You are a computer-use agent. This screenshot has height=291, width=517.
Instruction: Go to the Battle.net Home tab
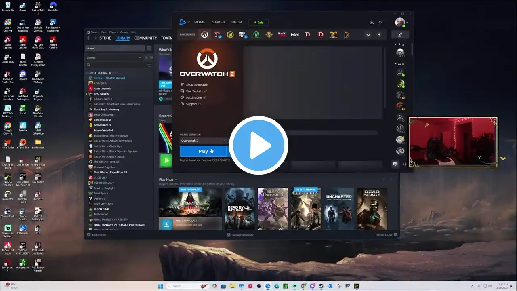pos(200,22)
